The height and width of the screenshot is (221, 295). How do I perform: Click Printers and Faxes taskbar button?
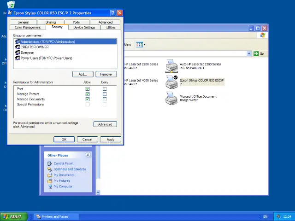pos(56,216)
